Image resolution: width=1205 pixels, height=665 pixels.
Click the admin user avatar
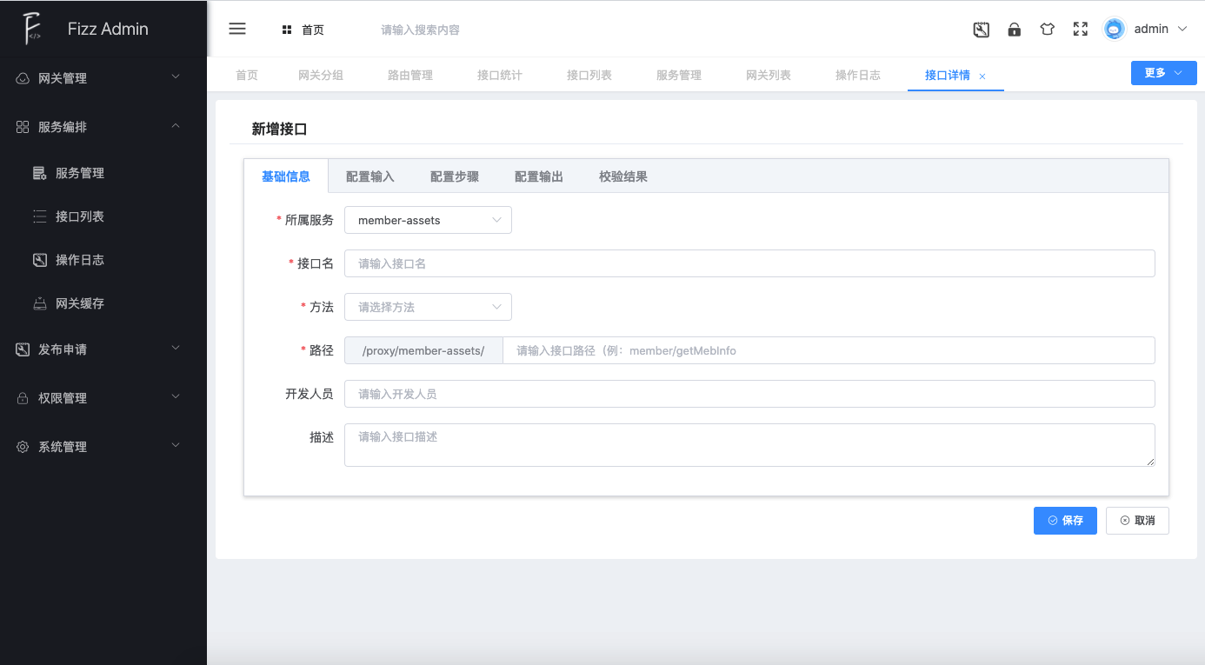tap(1114, 30)
